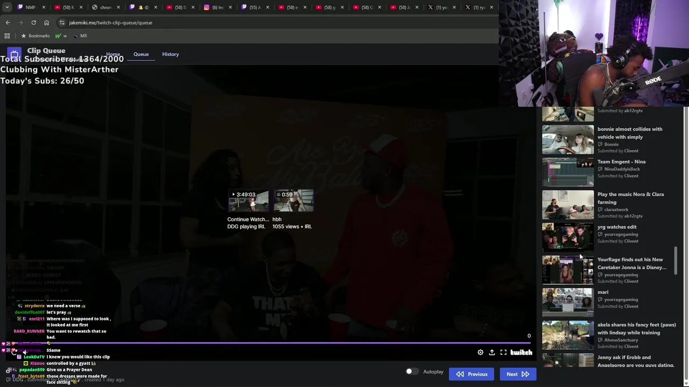Select the 'akela shares his fancy feet' thumbnail

click(568, 335)
